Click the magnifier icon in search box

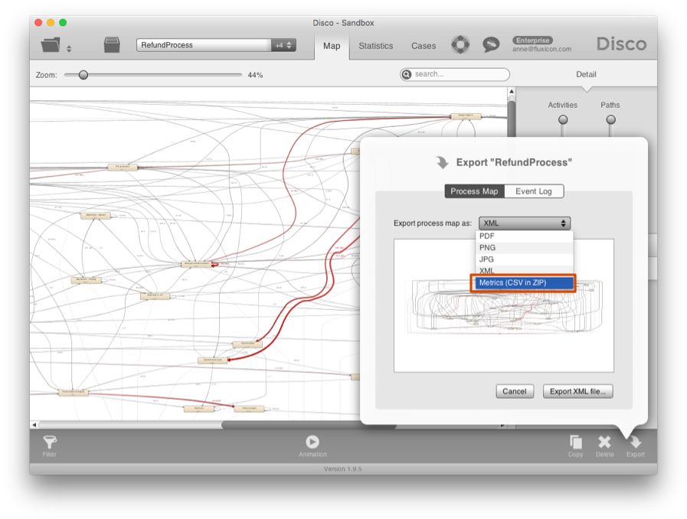[x=407, y=74]
